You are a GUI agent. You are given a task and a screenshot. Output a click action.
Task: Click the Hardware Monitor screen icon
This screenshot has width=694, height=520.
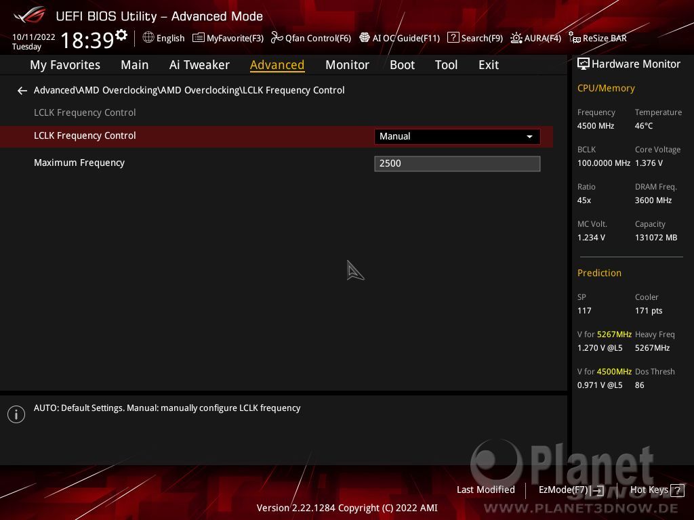[584, 64]
